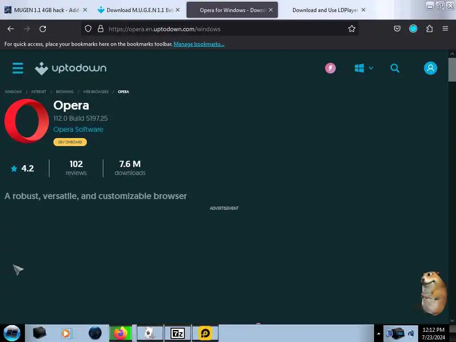
Task: Go to the Internet breadcrumb
Action: pyautogui.click(x=39, y=92)
